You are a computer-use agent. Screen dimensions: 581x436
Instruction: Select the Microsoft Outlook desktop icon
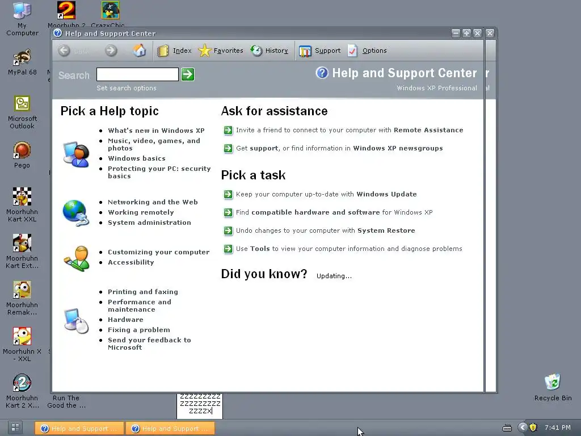[x=22, y=112]
